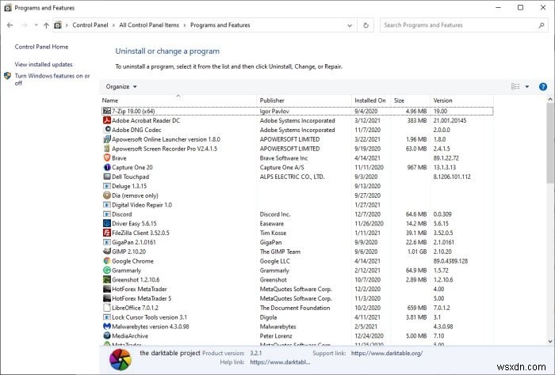Click the Dia (remove only) icon
The height and width of the screenshot is (375, 555).
[106, 195]
